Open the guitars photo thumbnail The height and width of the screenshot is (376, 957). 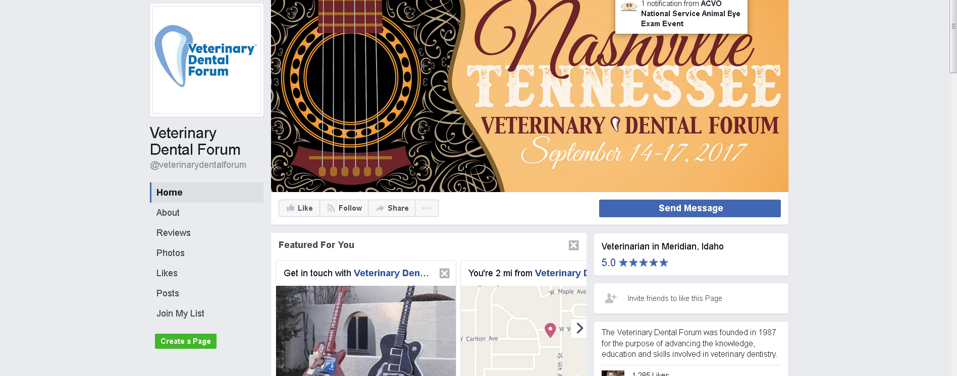366,331
